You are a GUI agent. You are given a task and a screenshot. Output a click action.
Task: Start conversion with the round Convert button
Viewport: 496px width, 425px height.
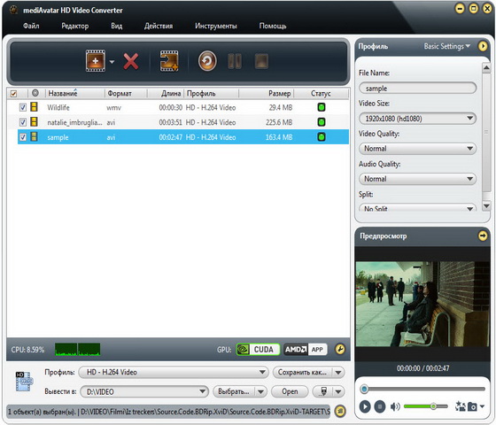(207, 61)
